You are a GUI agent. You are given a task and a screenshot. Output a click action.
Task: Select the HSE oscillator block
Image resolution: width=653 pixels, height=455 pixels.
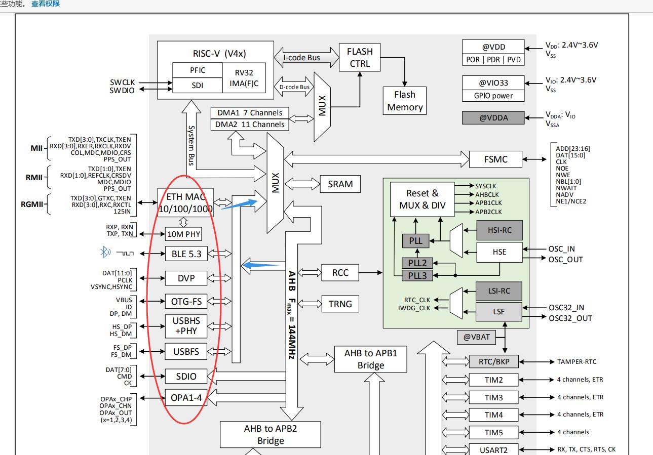pos(499,252)
